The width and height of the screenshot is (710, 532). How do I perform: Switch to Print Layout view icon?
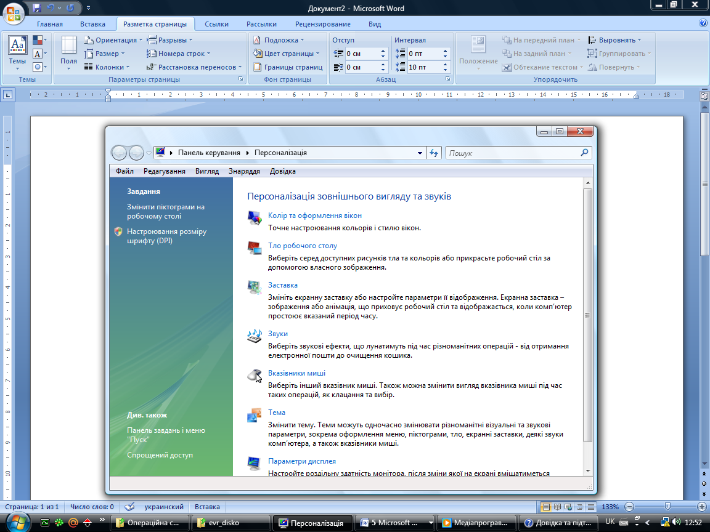(547, 507)
